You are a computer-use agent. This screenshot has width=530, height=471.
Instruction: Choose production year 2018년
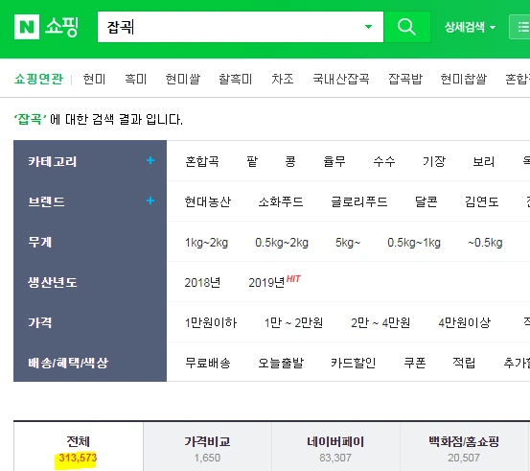(x=202, y=282)
